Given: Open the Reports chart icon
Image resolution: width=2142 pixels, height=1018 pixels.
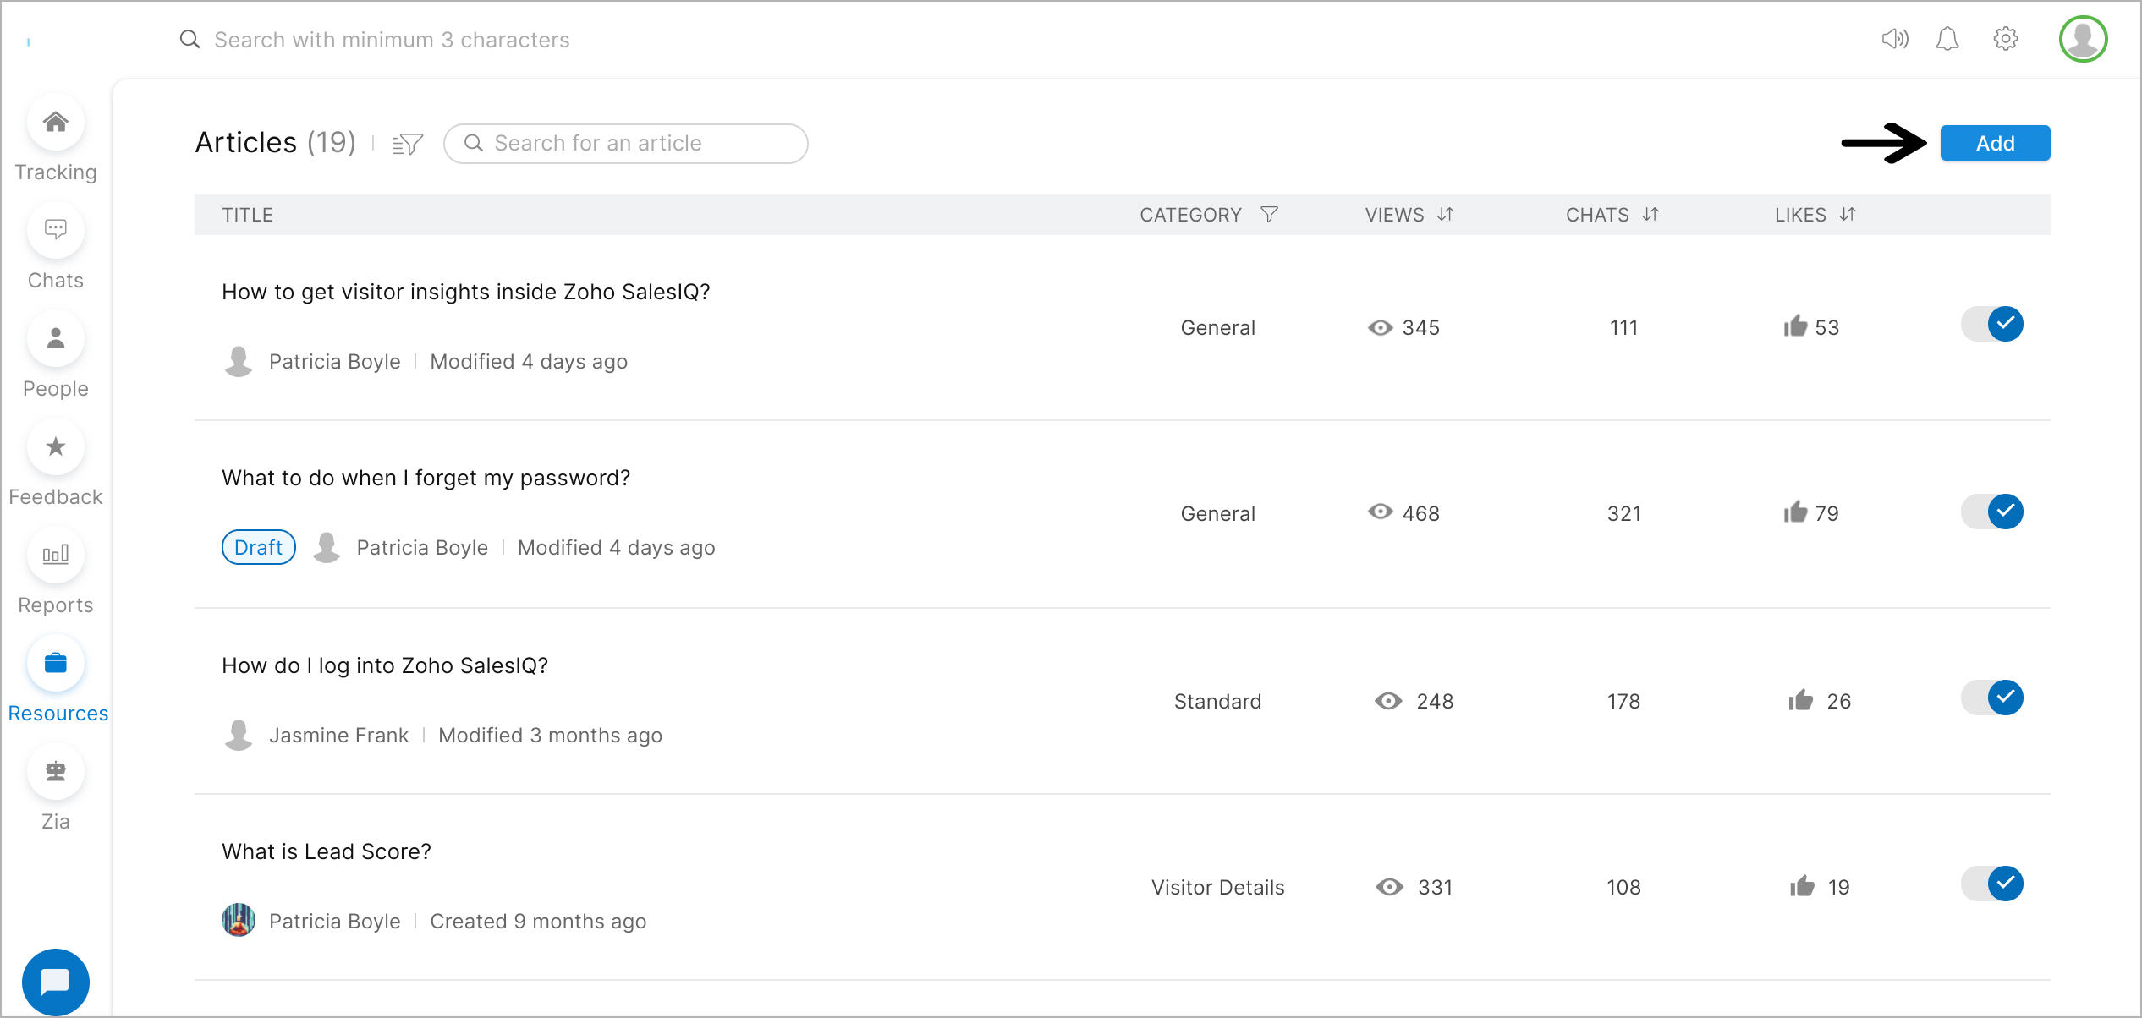Looking at the screenshot, I should coord(56,556).
